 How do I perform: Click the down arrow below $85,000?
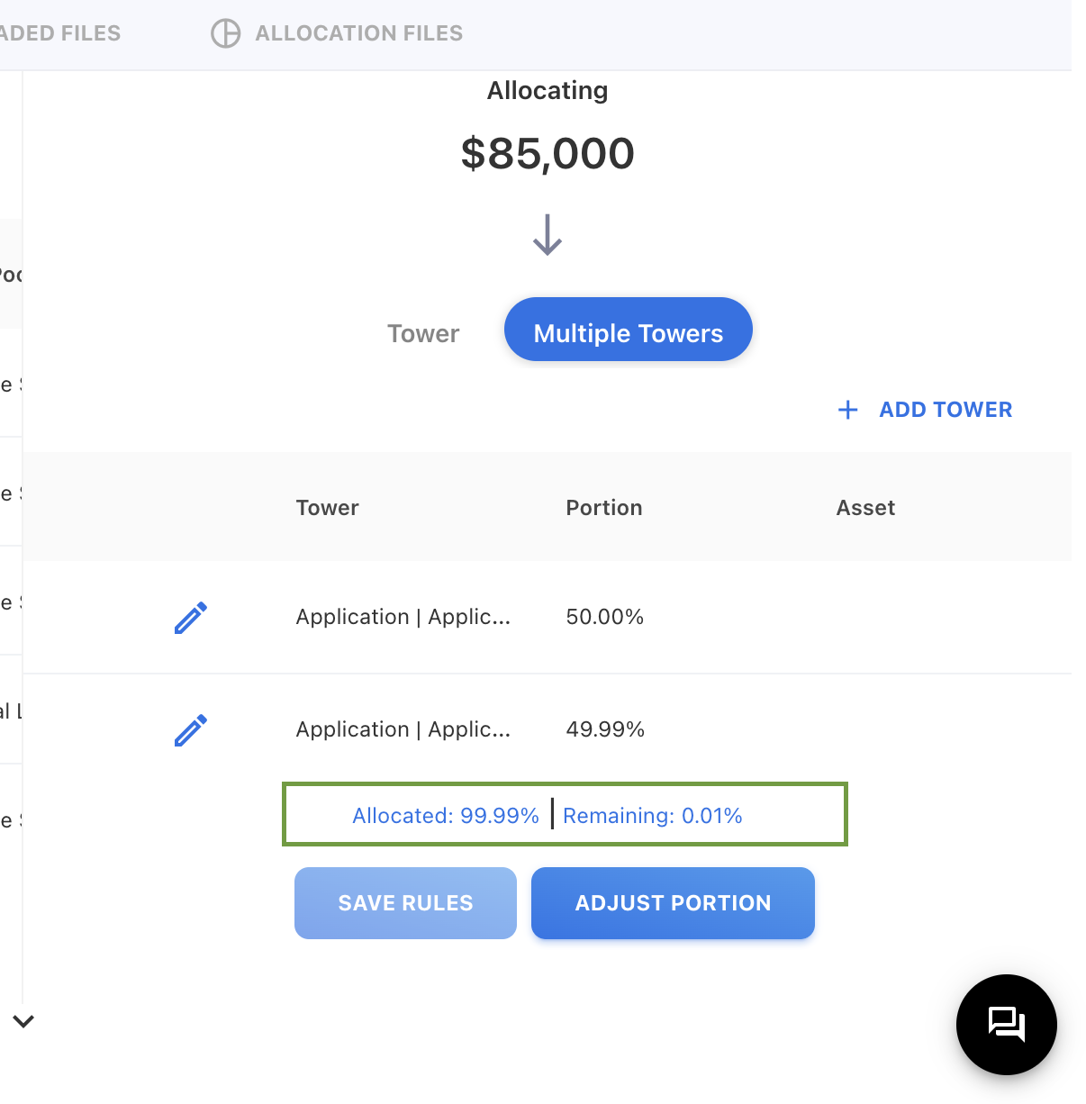[x=548, y=235]
